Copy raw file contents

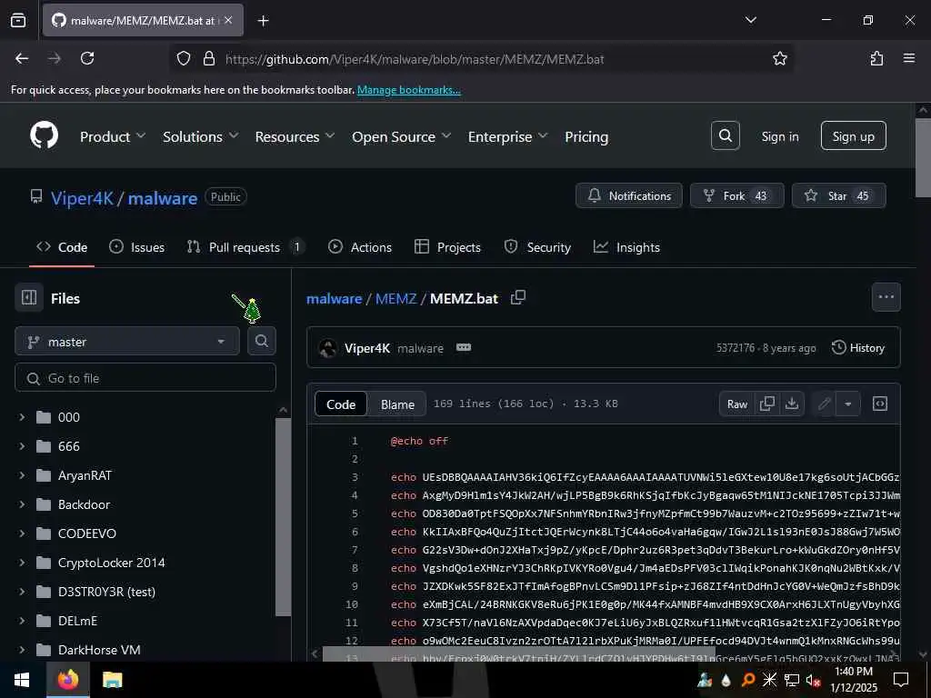point(766,404)
